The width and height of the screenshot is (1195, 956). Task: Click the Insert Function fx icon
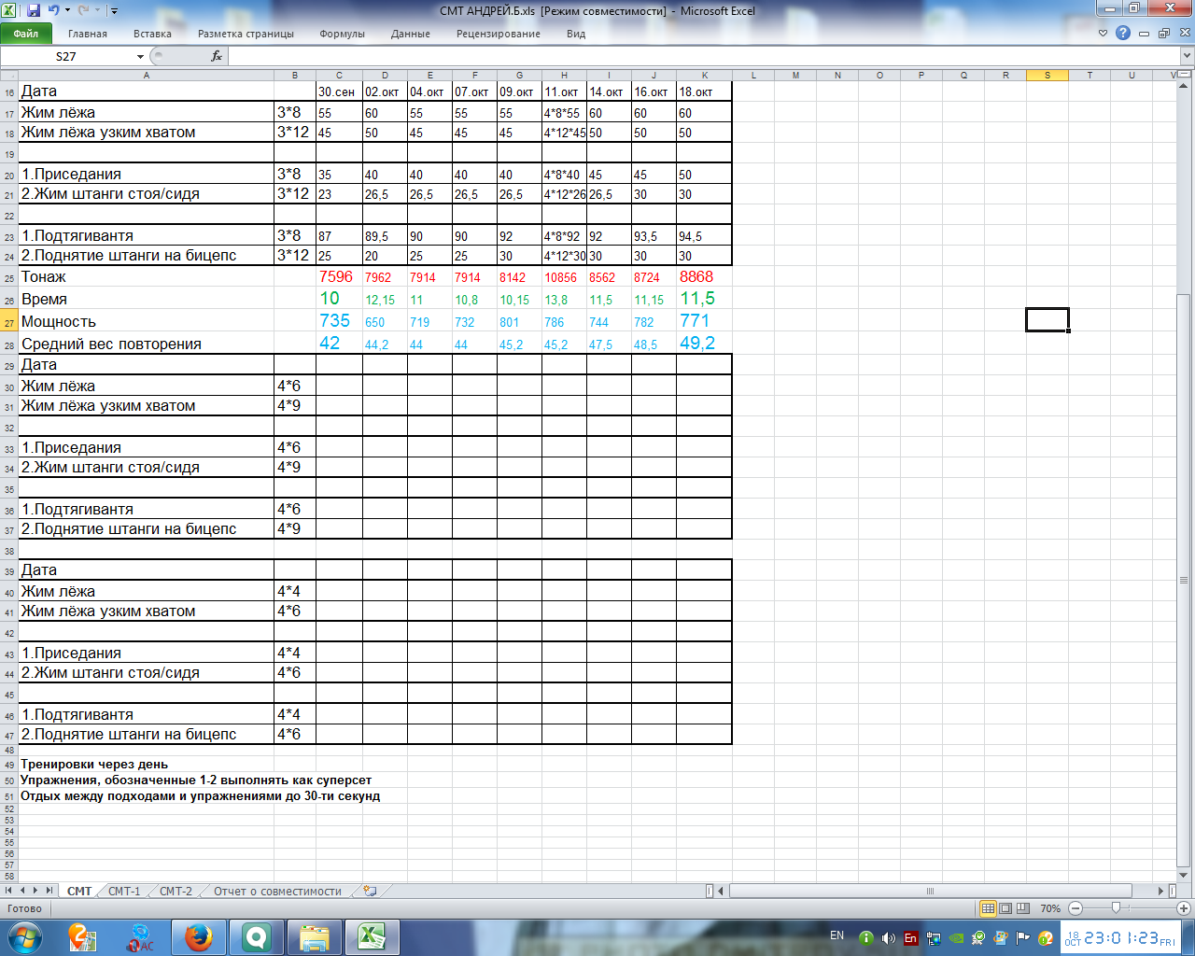coord(217,56)
